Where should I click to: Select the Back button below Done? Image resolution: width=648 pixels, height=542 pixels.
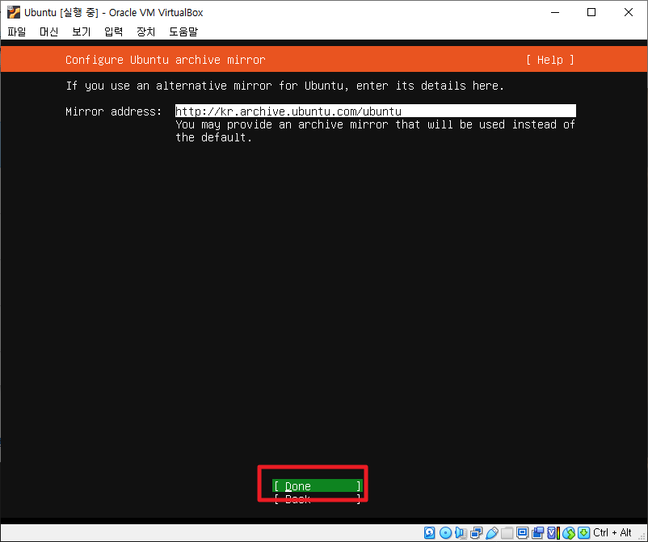point(317,499)
